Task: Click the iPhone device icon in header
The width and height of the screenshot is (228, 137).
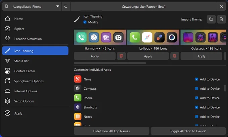Action: click(x=6, y=7)
